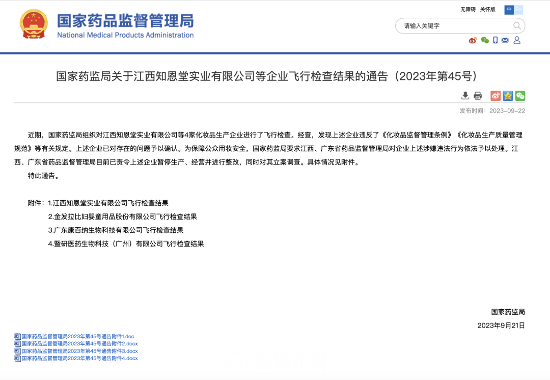Open the 关怀版 care version link
This screenshot has height=380, width=550.
click(x=487, y=10)
